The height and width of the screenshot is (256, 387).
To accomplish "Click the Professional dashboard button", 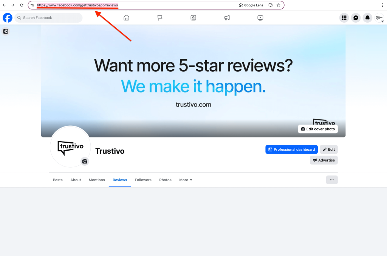I will 291,150.
